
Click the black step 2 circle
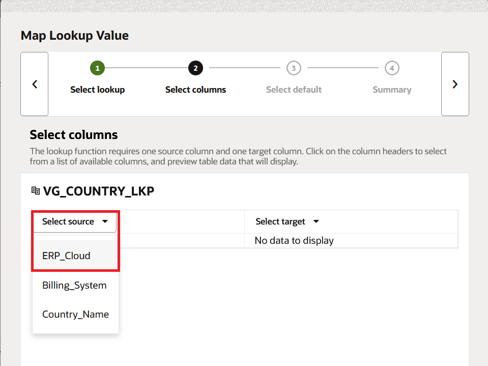tap(195, 68)
